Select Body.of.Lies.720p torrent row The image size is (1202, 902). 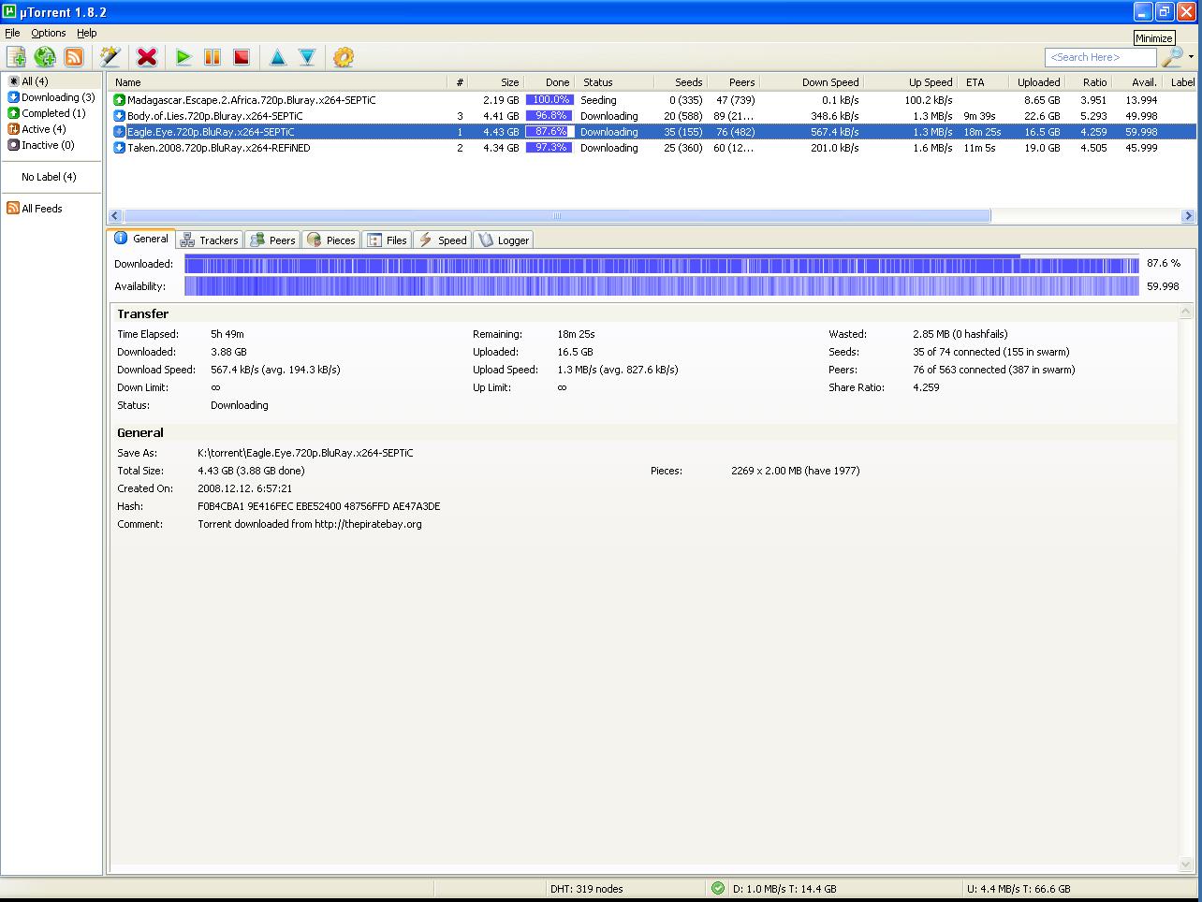(x=652, y=116)
